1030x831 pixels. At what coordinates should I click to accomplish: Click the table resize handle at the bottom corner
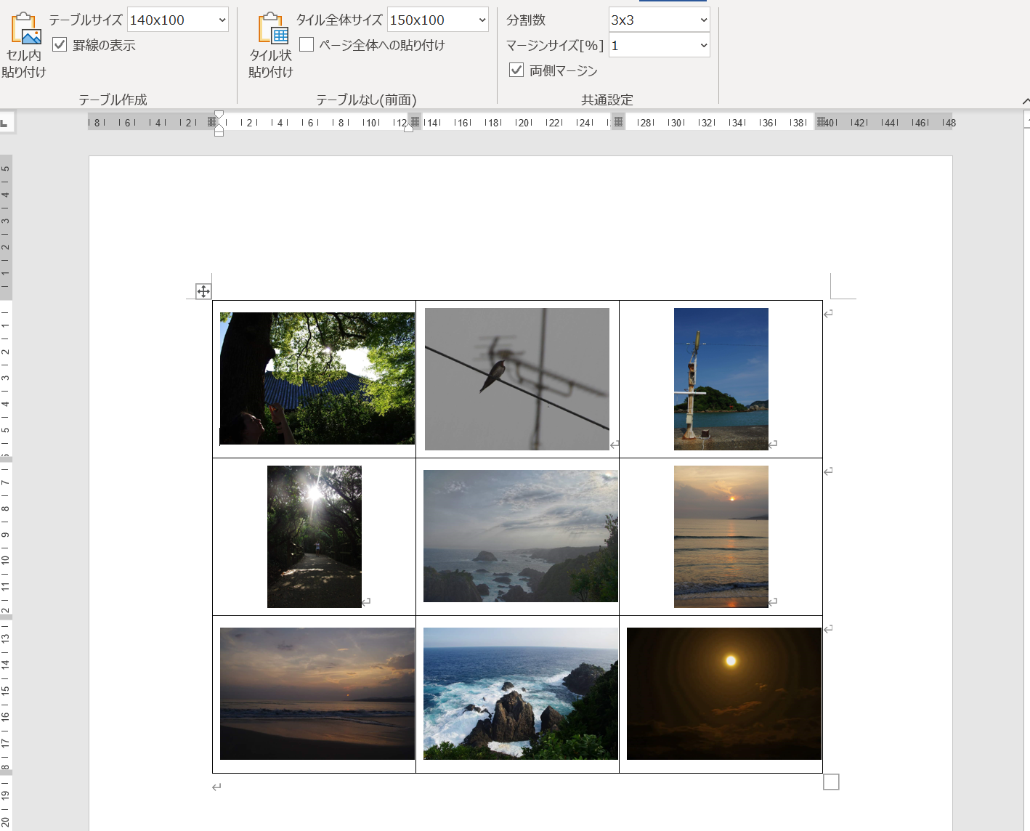coord(831,782)
